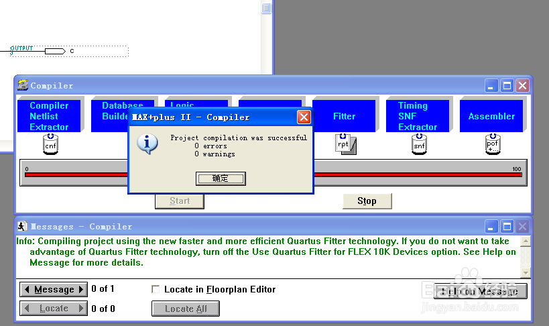This screenshot has width=549, height=326.
Task: Close the Compiler window
Action: coord(522,86)
